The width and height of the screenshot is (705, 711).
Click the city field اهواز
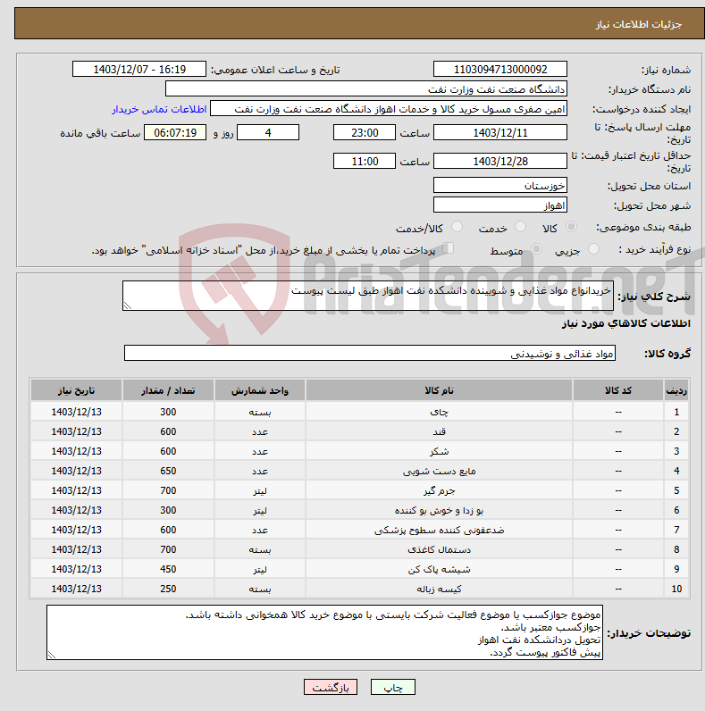click(x=500, y=205)
